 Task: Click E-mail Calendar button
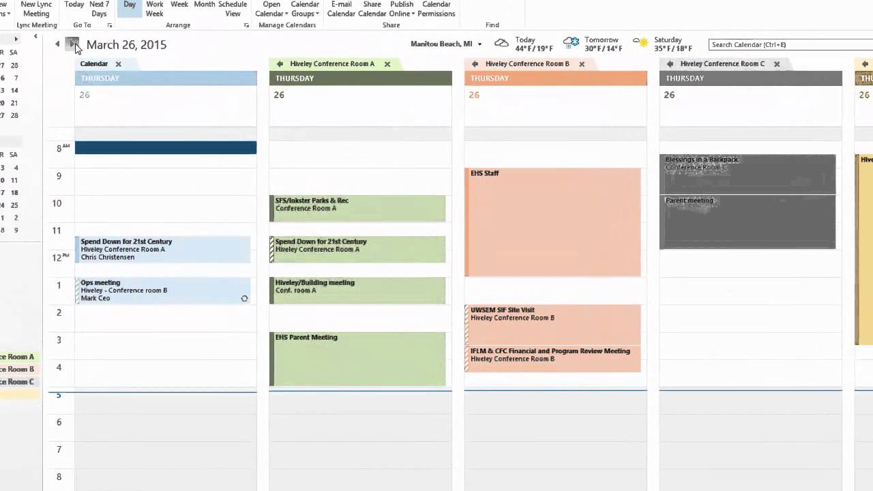point(341,9)
